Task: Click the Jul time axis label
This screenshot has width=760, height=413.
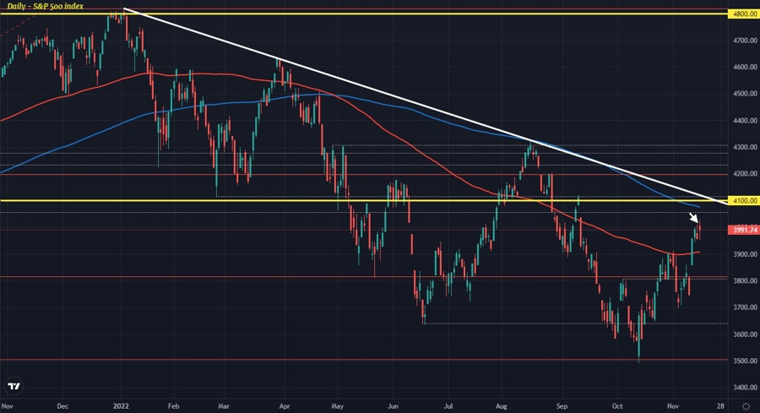Action: click(449, 405)
